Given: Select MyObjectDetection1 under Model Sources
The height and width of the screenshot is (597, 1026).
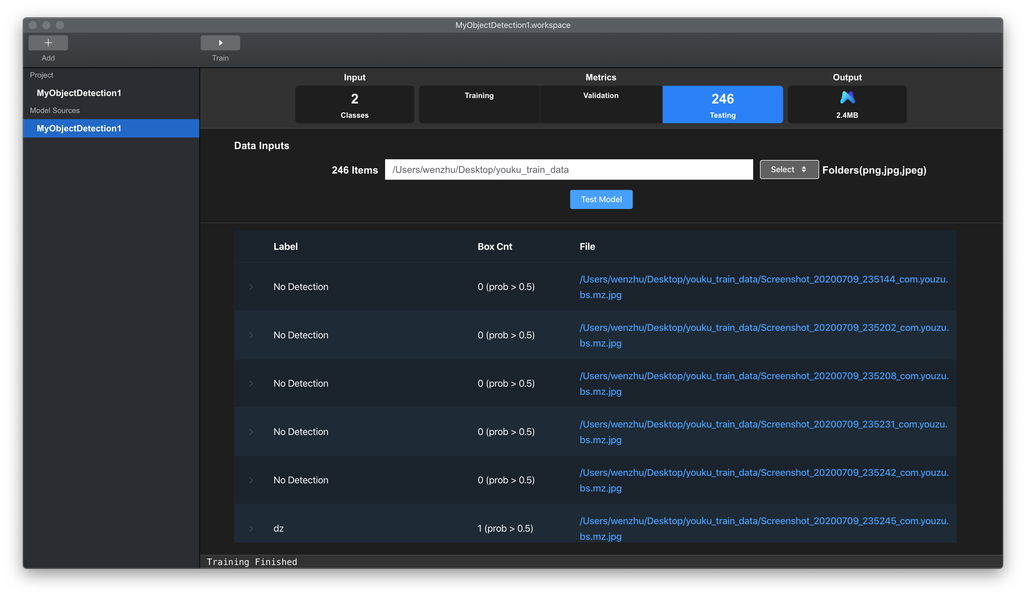Looking at the screenshot, I should (79, 128).
